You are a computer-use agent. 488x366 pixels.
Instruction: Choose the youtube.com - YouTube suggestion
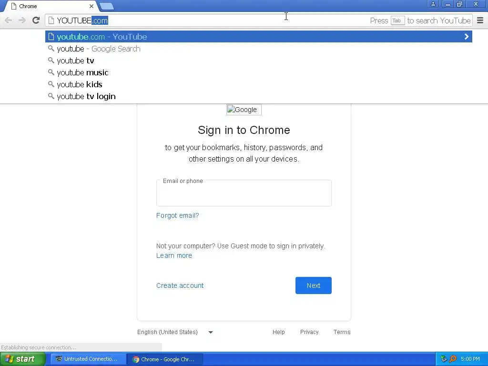coord(259,37)
